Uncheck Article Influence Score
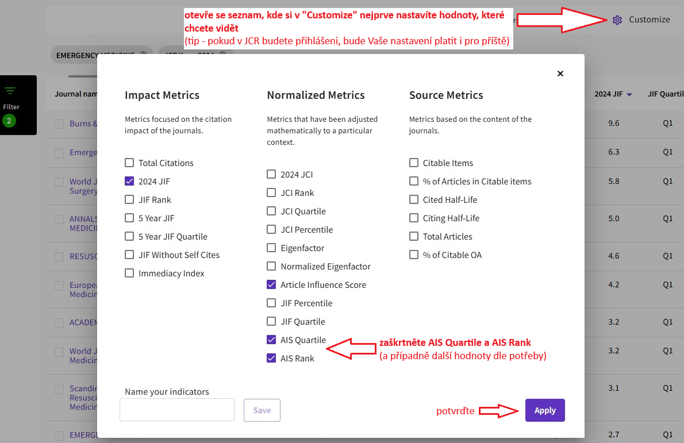 pos(271,285)
